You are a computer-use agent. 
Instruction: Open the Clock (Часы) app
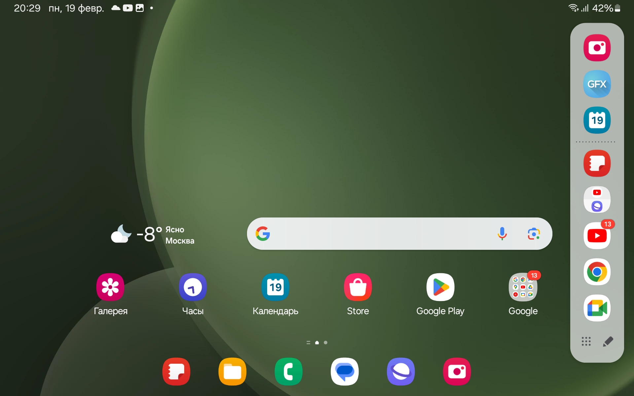pyautogui.click(x=193, y=287)
